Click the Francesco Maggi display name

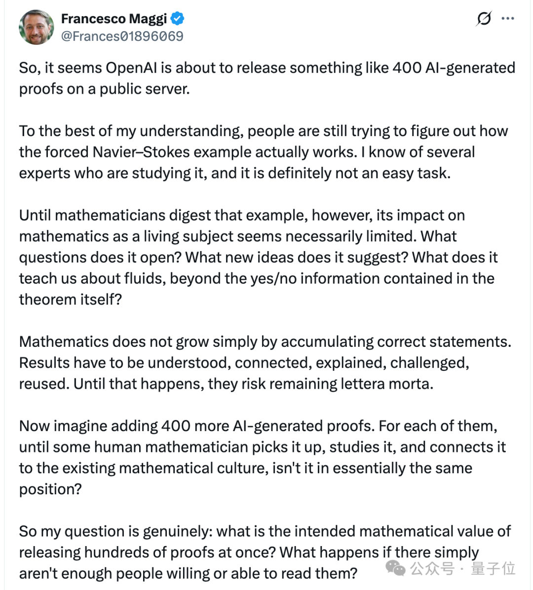114,18
